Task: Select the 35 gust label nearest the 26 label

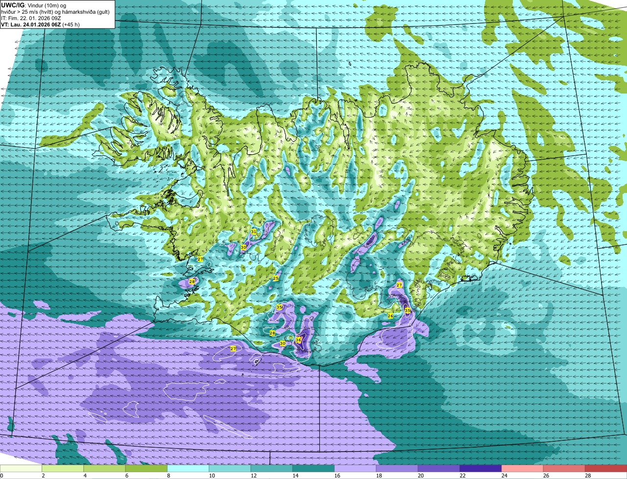Action: pos(408,311)
